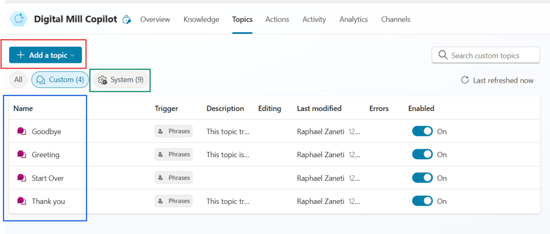
Task: Open the Channels tab
Action: coord(396,19)
